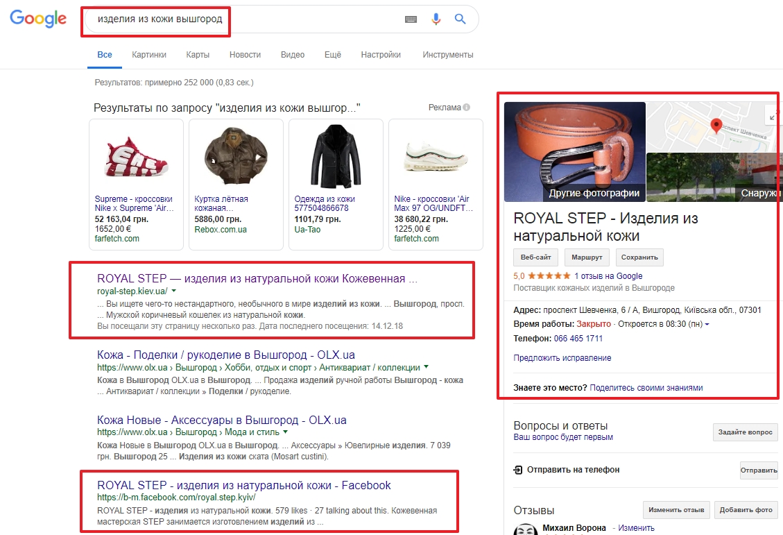Click the Маршрут button

587,257
